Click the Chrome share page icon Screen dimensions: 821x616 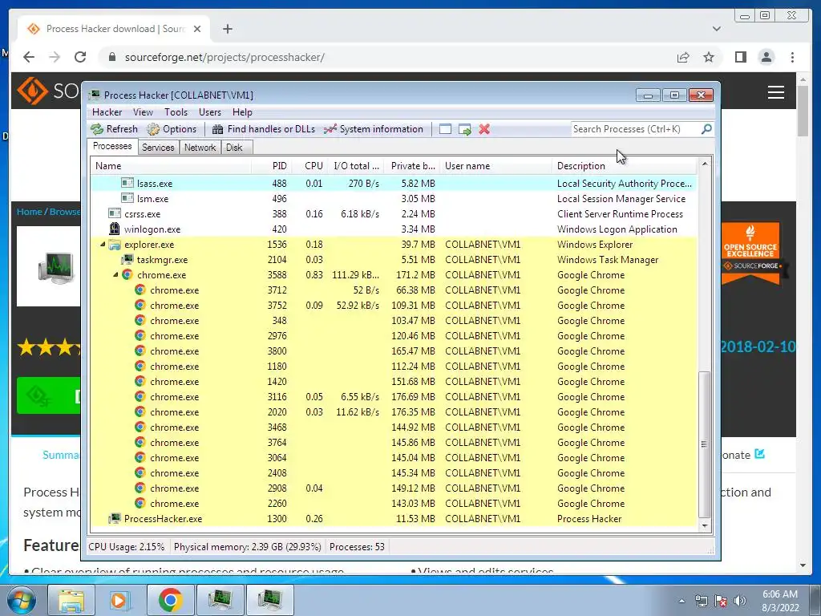point(683,57)
